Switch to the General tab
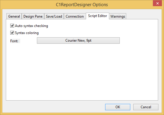 click(x=14, y=16)
